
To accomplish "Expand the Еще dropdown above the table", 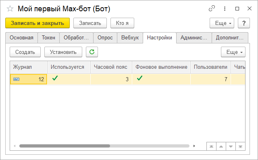I will click(233, 52).
